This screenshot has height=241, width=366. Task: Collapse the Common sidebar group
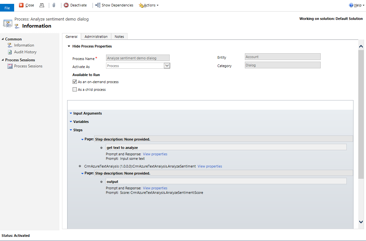coord(3,39)
